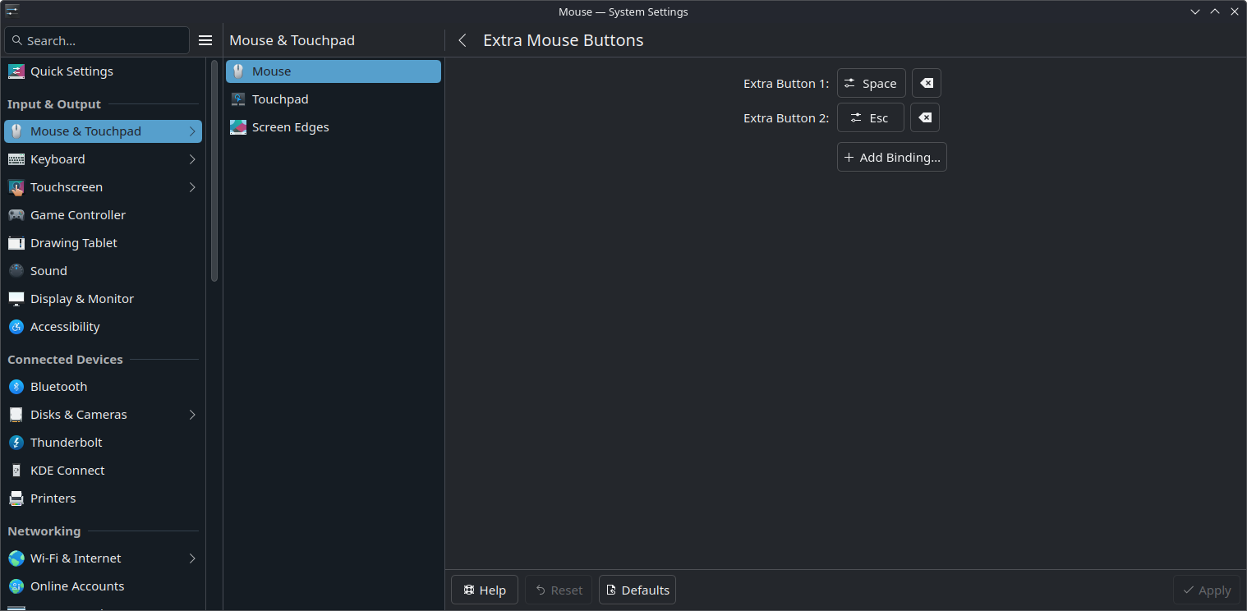Expand the Keyboard category chevron
This screenshot has width=1247, height=611.
192,159
